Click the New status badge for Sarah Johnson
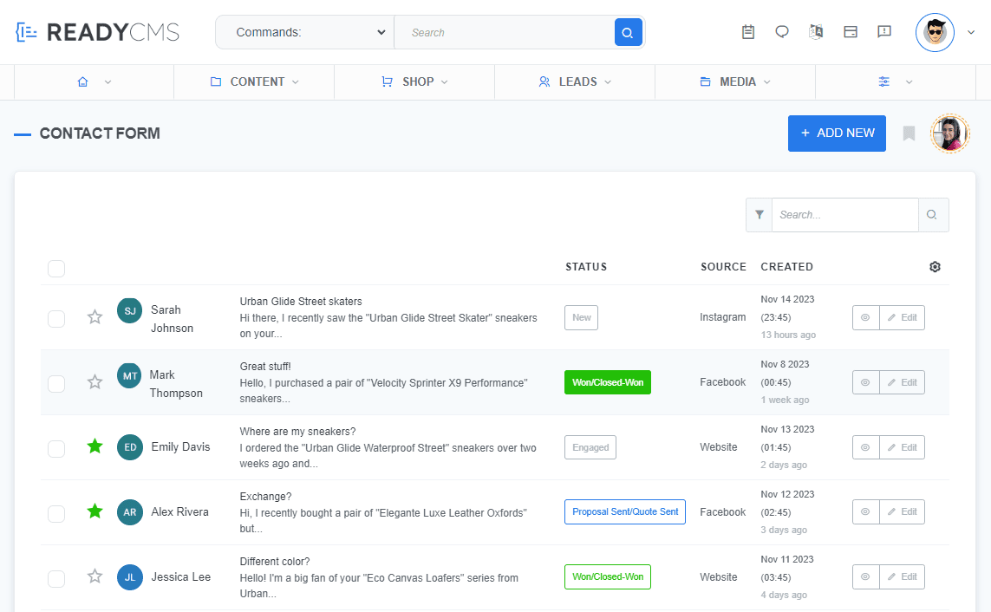 [582, 317]
